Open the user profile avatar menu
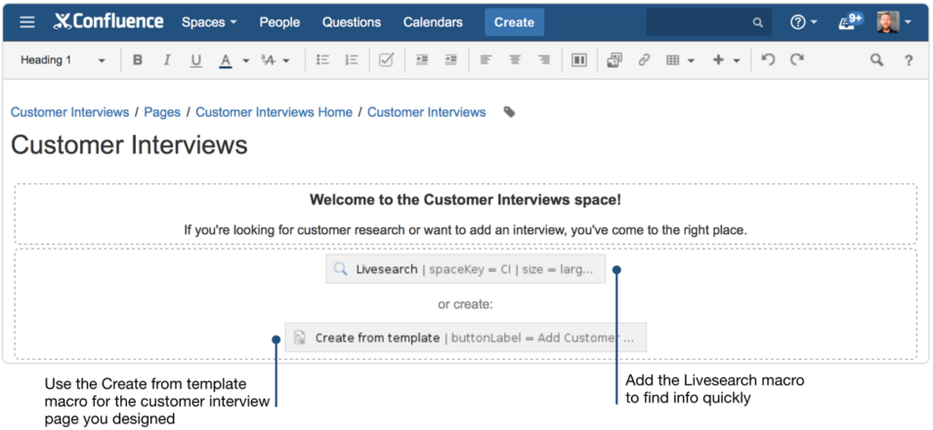The image size is (933, 430). pyautogui.click(x=894, y=22)
